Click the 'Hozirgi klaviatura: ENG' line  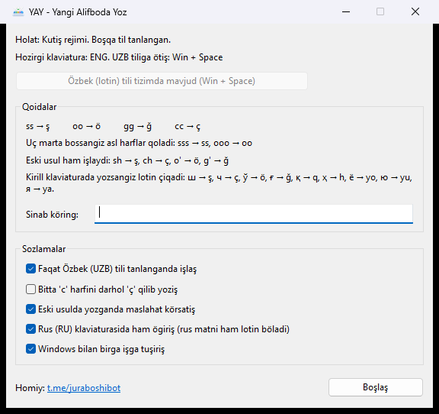[119, 57]
